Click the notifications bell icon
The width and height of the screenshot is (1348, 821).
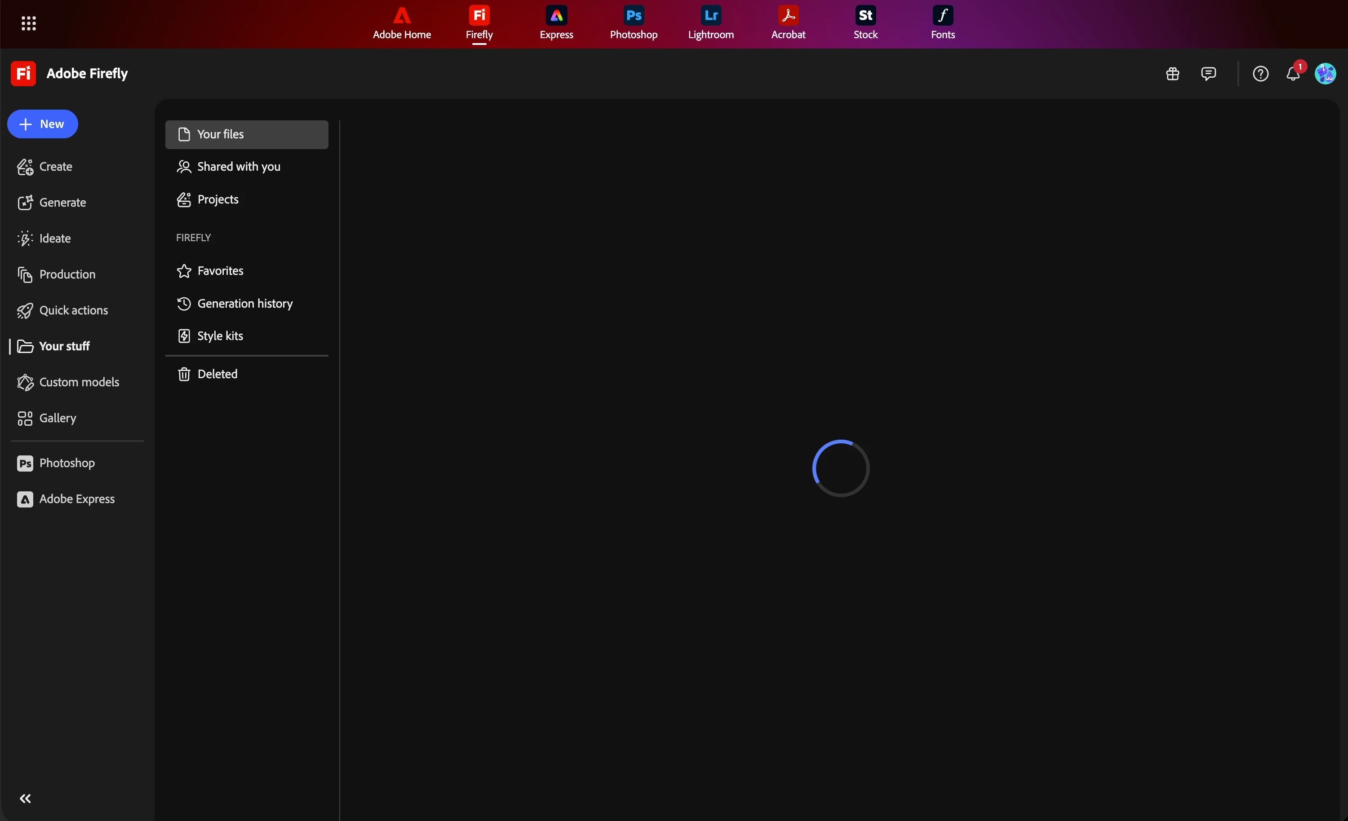tap(1293, 74)
